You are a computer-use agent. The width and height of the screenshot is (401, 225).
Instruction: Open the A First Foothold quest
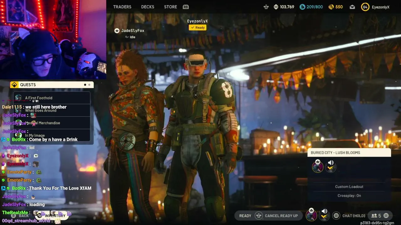52,98
